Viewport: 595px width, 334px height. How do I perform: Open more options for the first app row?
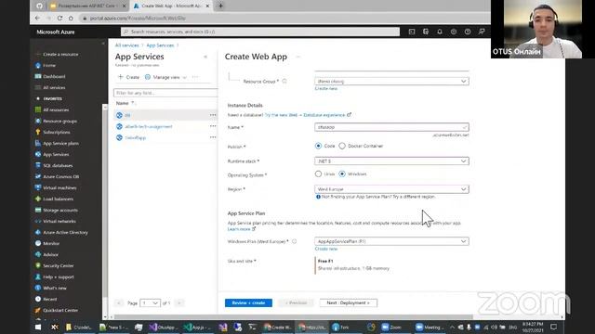(x=213, y=115)
